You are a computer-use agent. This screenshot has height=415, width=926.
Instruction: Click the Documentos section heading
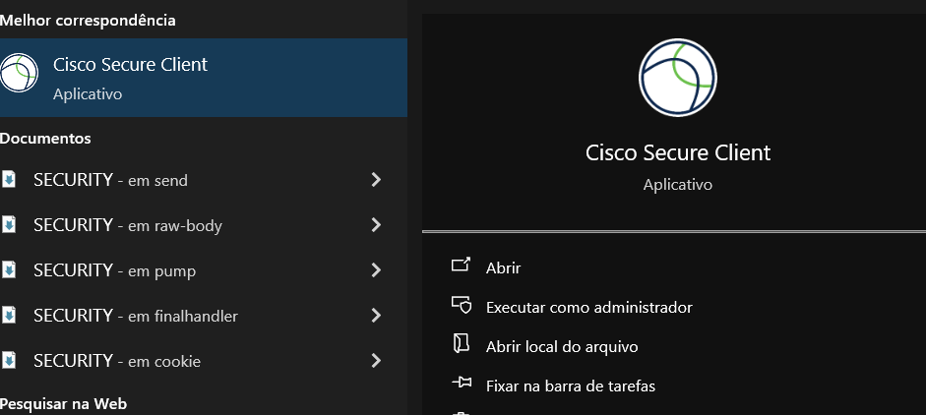pyautogui.click(x=45, y=138)
